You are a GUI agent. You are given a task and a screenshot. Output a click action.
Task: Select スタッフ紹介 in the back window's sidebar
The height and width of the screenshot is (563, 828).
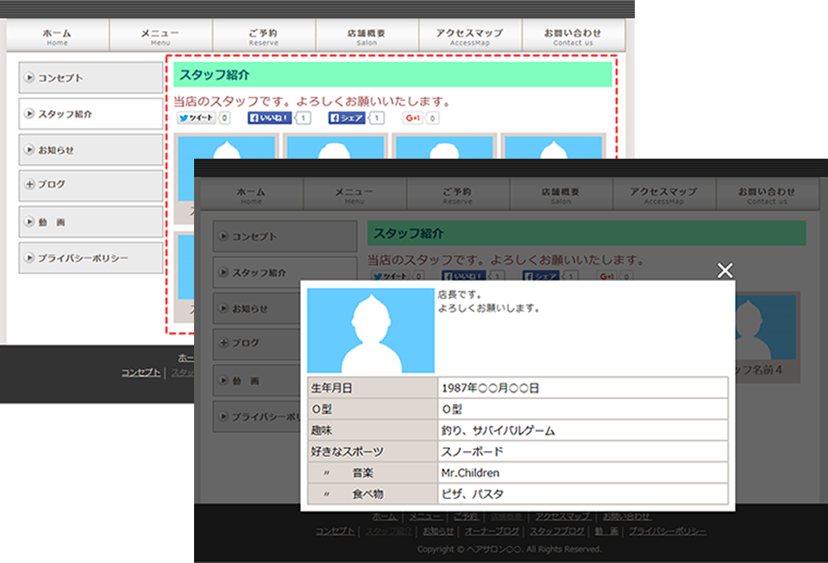coord(91,114)
